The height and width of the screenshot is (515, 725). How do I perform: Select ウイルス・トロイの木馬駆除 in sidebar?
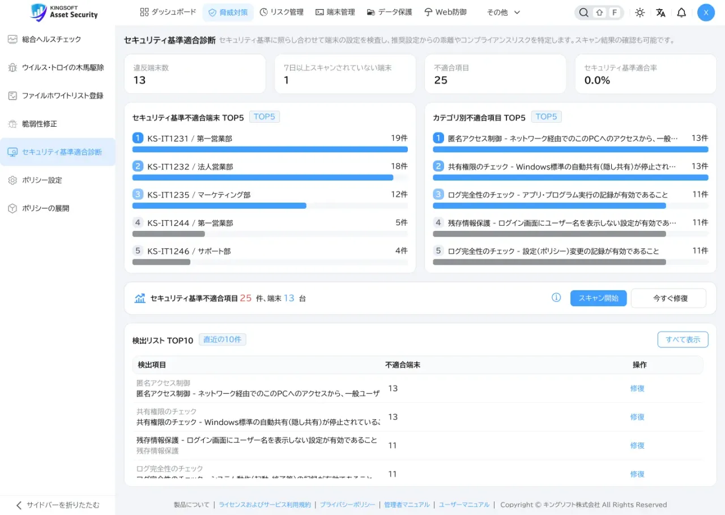(x=57, y=67)
